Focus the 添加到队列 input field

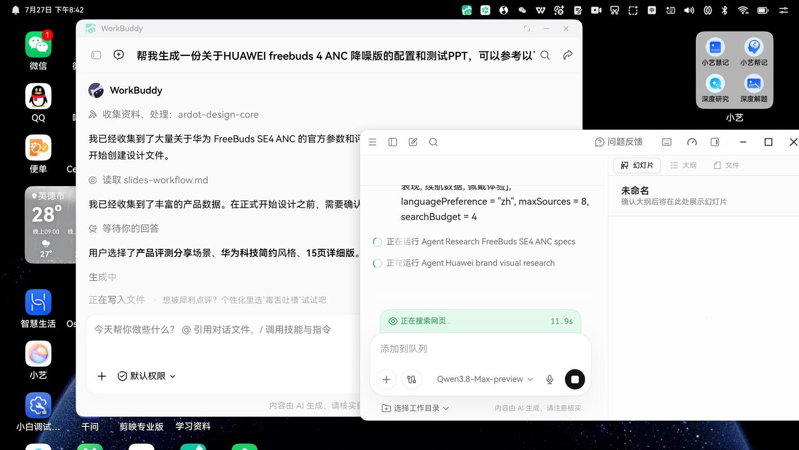(x=480, y=349)
